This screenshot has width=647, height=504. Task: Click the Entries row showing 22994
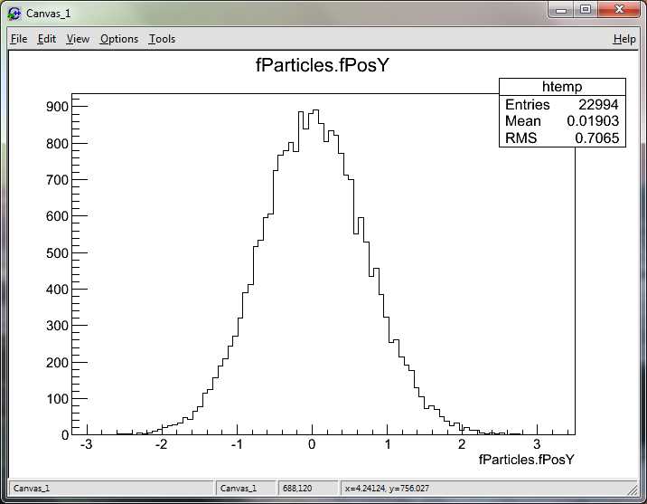click(x=561, y=105)
